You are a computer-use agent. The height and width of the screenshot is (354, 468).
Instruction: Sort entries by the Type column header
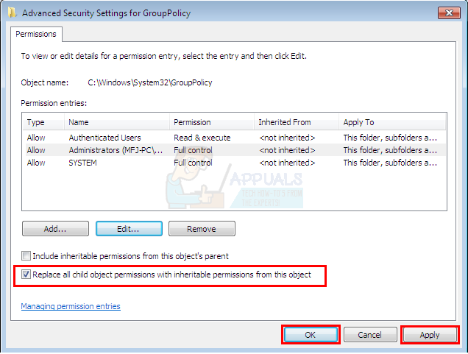[36, 122]
